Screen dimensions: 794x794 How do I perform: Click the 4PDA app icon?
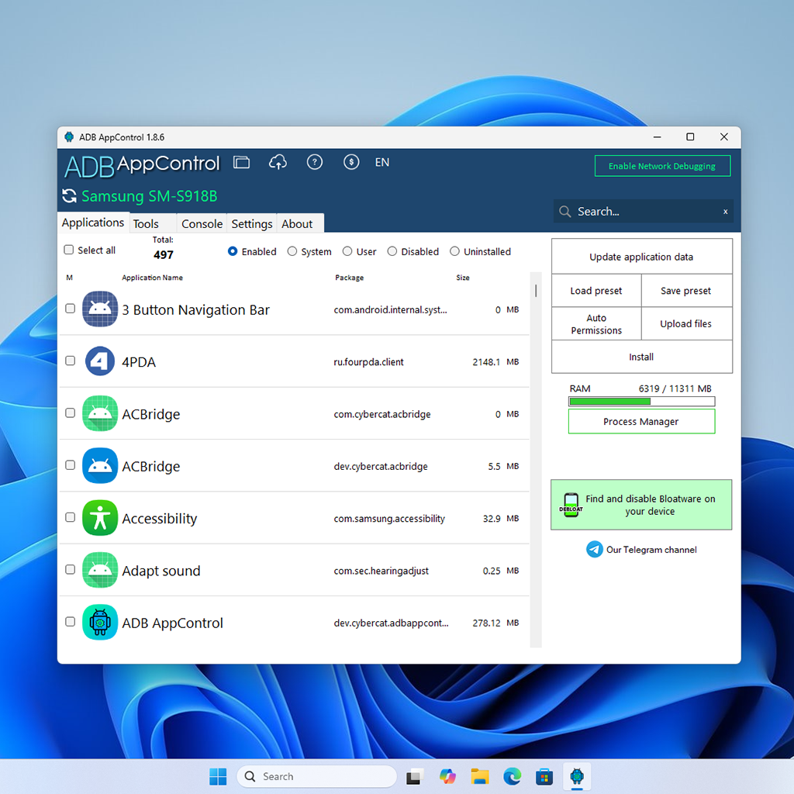tap(100, 361)
